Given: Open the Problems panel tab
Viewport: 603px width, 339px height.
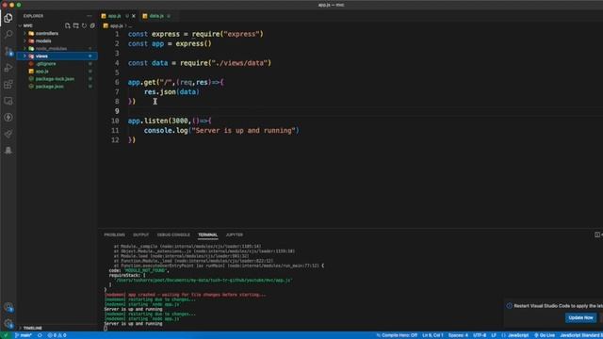Looking at the screenshot, I should pos(114,234).
